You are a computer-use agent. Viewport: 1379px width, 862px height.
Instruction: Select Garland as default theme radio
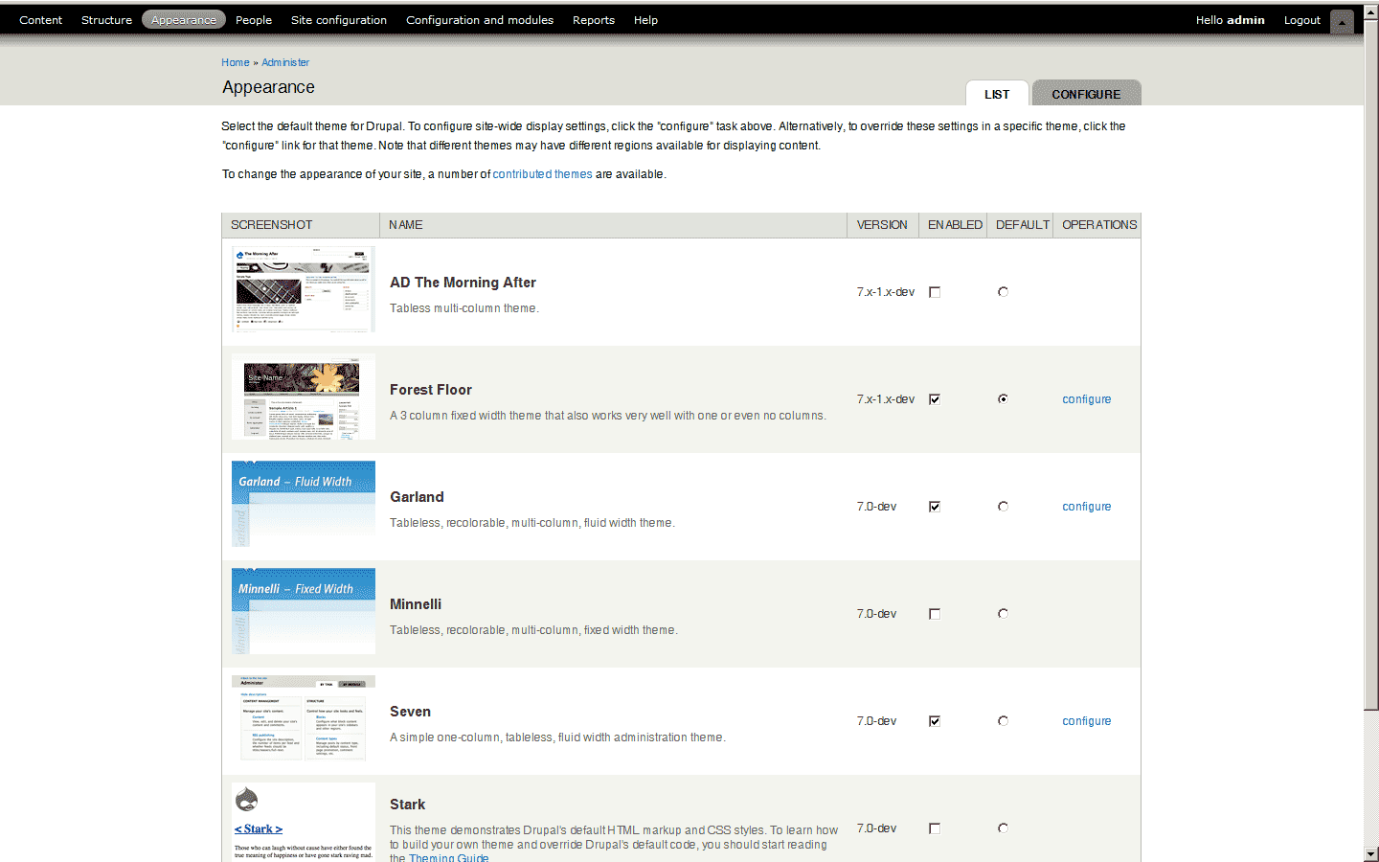click(x=1003, y=507)
